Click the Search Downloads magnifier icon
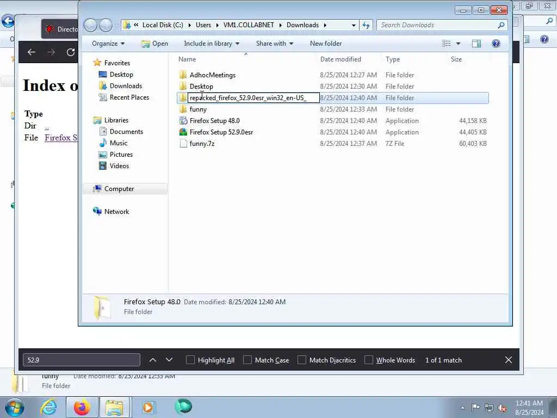The height and width of the screenshot is (418, 557). pyautogui.click(x=501, y=25)
